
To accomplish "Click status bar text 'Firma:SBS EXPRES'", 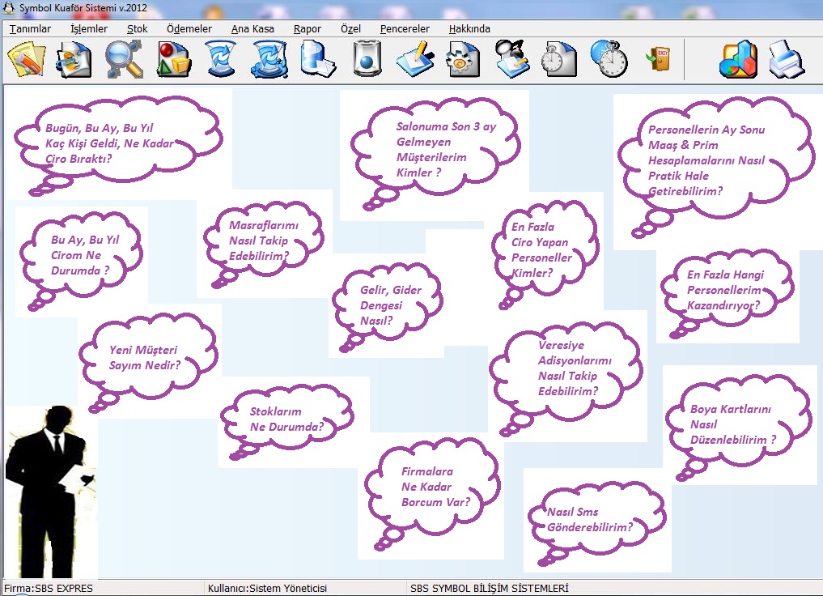I will click(49, 589).
